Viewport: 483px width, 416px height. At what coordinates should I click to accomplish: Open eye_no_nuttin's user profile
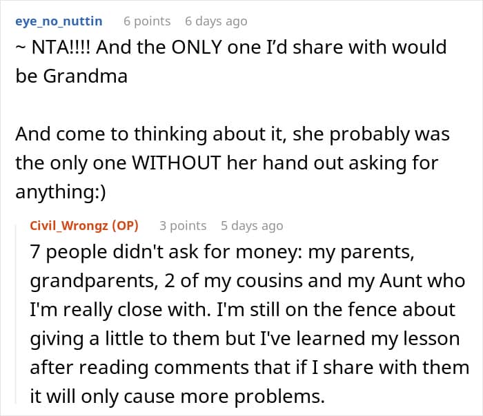coord(59,21)
